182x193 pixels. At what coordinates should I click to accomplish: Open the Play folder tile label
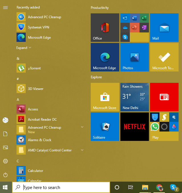tap(155, 137)
